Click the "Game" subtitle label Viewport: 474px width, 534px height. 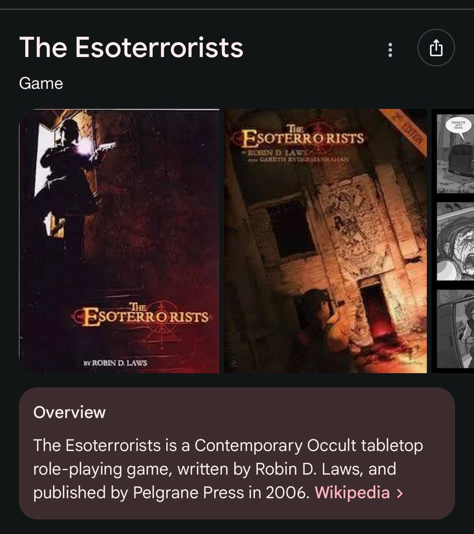click(41, 83)
